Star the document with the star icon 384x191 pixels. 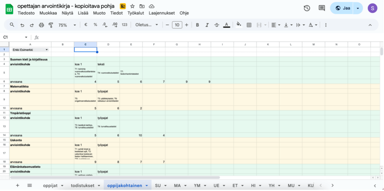point(132,6)
